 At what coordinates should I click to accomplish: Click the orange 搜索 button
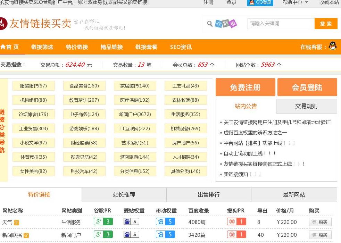pyautogui.click(x=326, y=24)
